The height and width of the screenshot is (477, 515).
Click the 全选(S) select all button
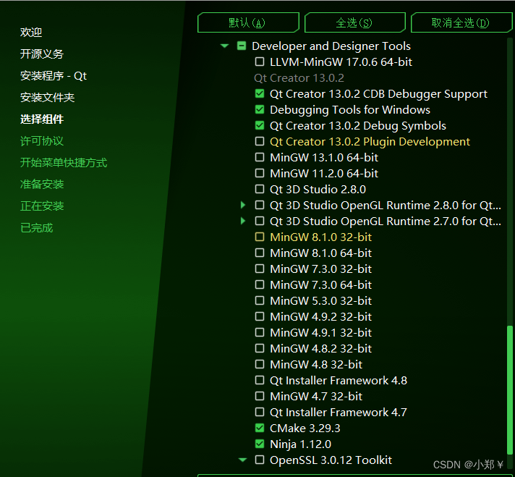click(x=354, y=22)
